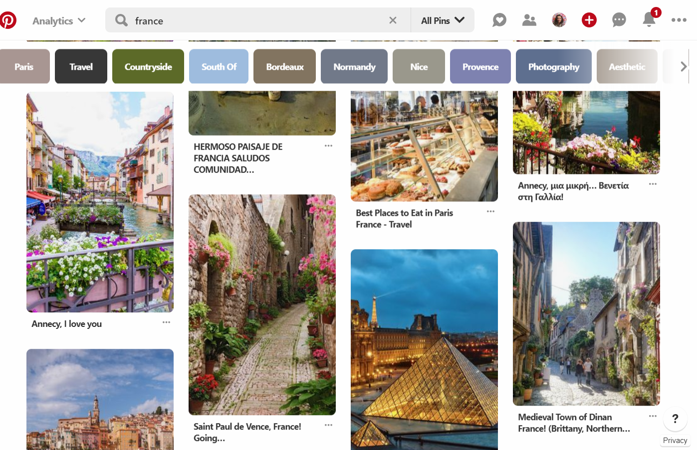The height and width of the screenshot is (450, 697).
Task: Open Saint Paul de Vence, France! title
Action: click(x=247, y=432)
